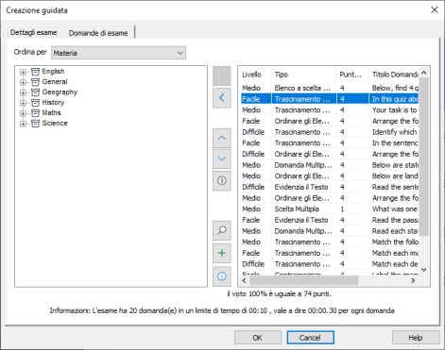Viewport: 445px width, 350px height.
Task: Sort by Tipo column header
Action: 303,75
